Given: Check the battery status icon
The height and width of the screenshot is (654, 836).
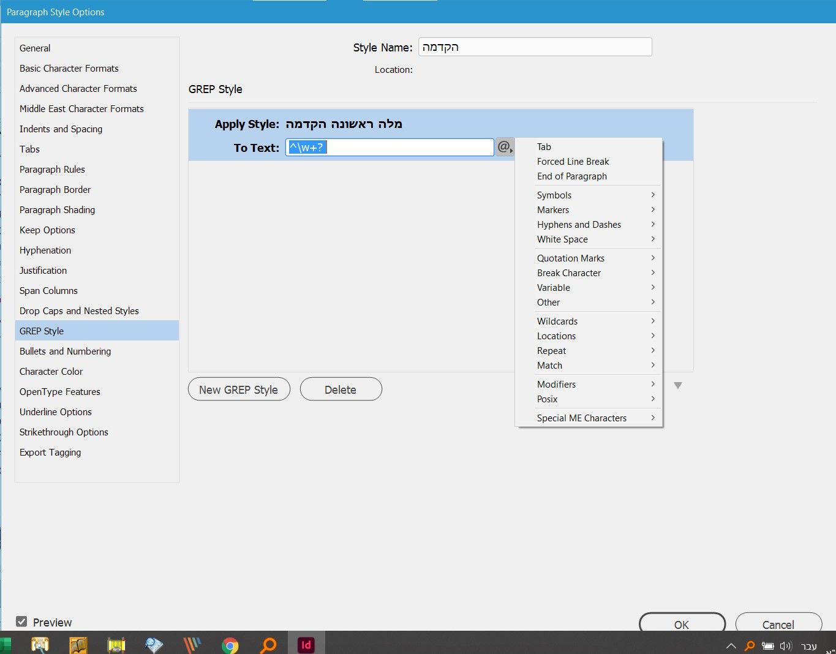Looking at the screenshot, I should pos(768,646).
